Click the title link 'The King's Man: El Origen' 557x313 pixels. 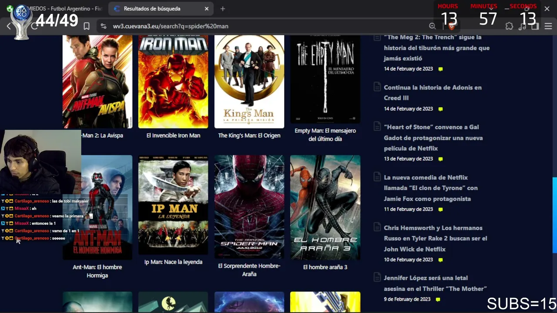click(x=249, y=136)
